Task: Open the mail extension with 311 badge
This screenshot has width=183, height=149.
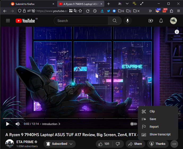Action: tap(165, 11)
